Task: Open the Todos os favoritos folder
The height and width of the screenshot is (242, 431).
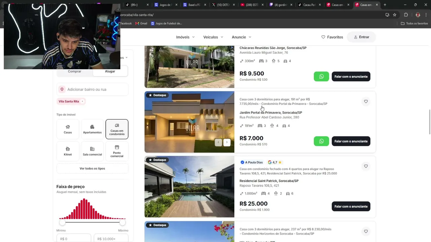Action: (x=414, y=24)
